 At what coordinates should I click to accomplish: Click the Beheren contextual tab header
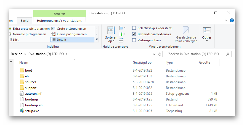click(59, 14)
